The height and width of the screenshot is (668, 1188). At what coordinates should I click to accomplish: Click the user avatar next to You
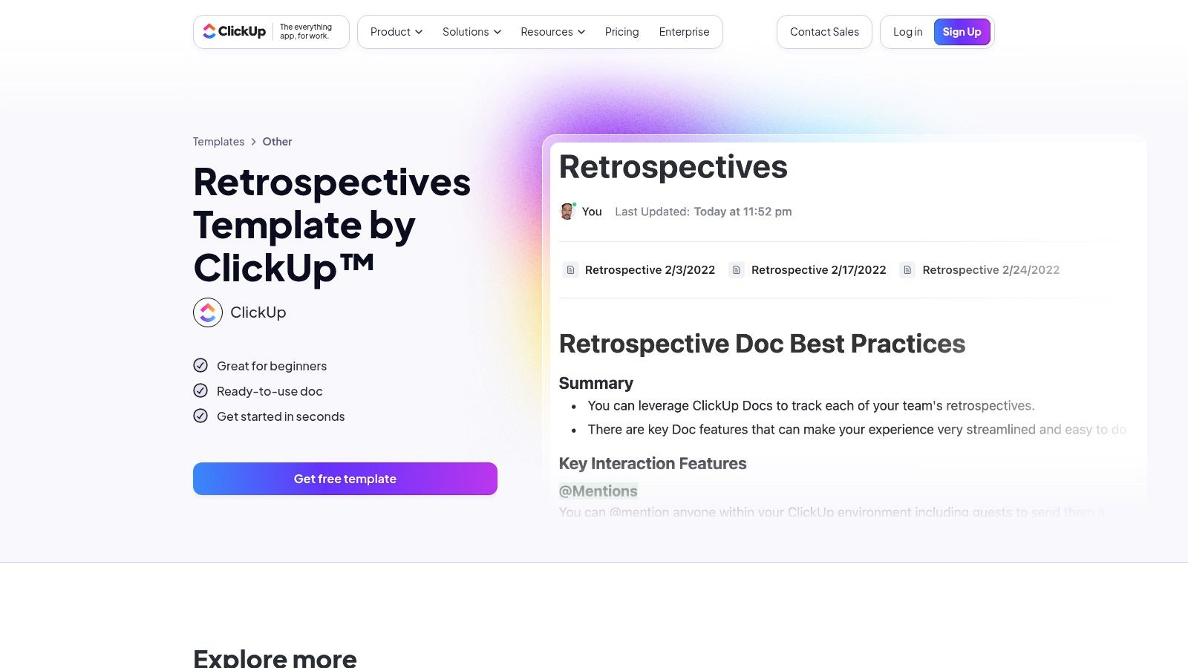pyautogui.click(x=567, y=212)
